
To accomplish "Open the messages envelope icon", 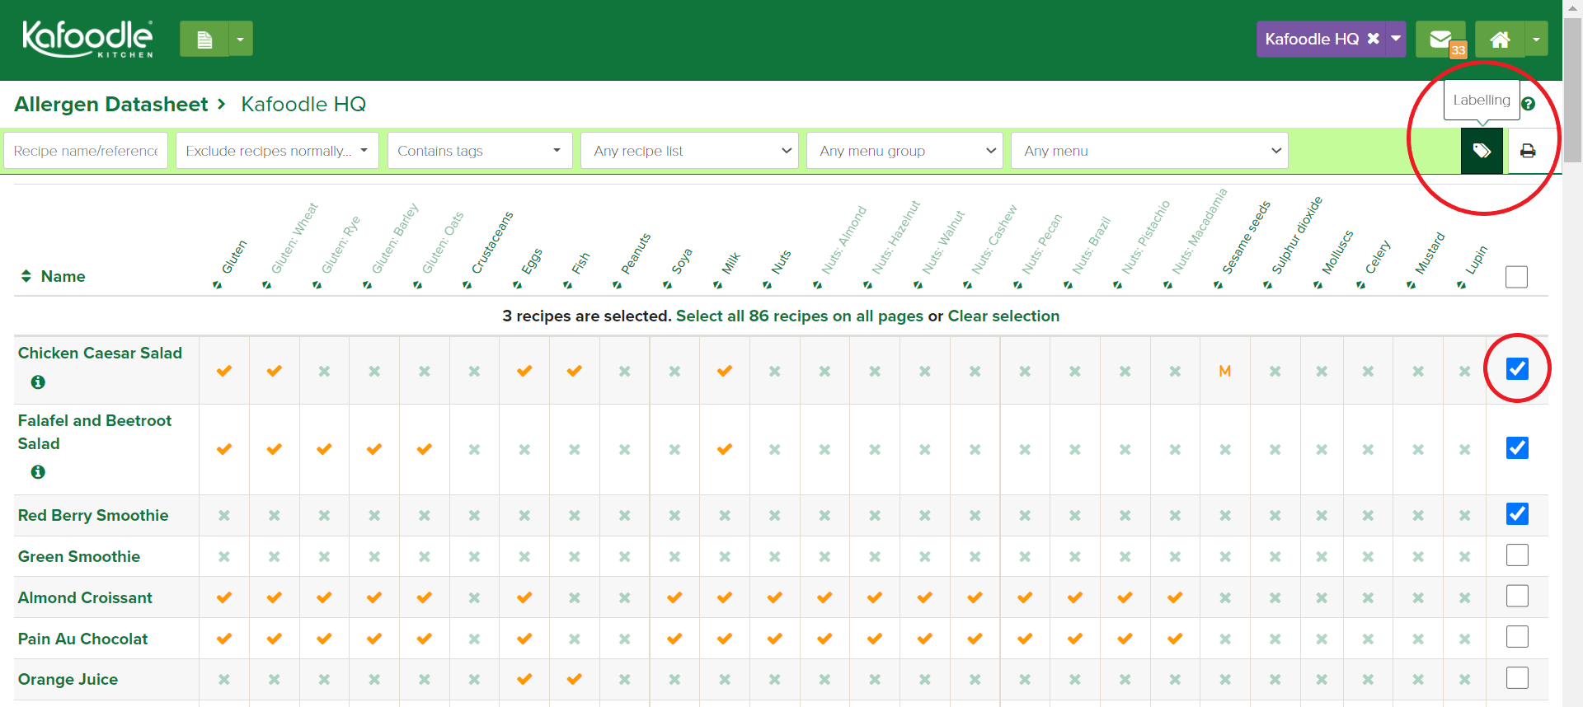I will coord(1440,39).
